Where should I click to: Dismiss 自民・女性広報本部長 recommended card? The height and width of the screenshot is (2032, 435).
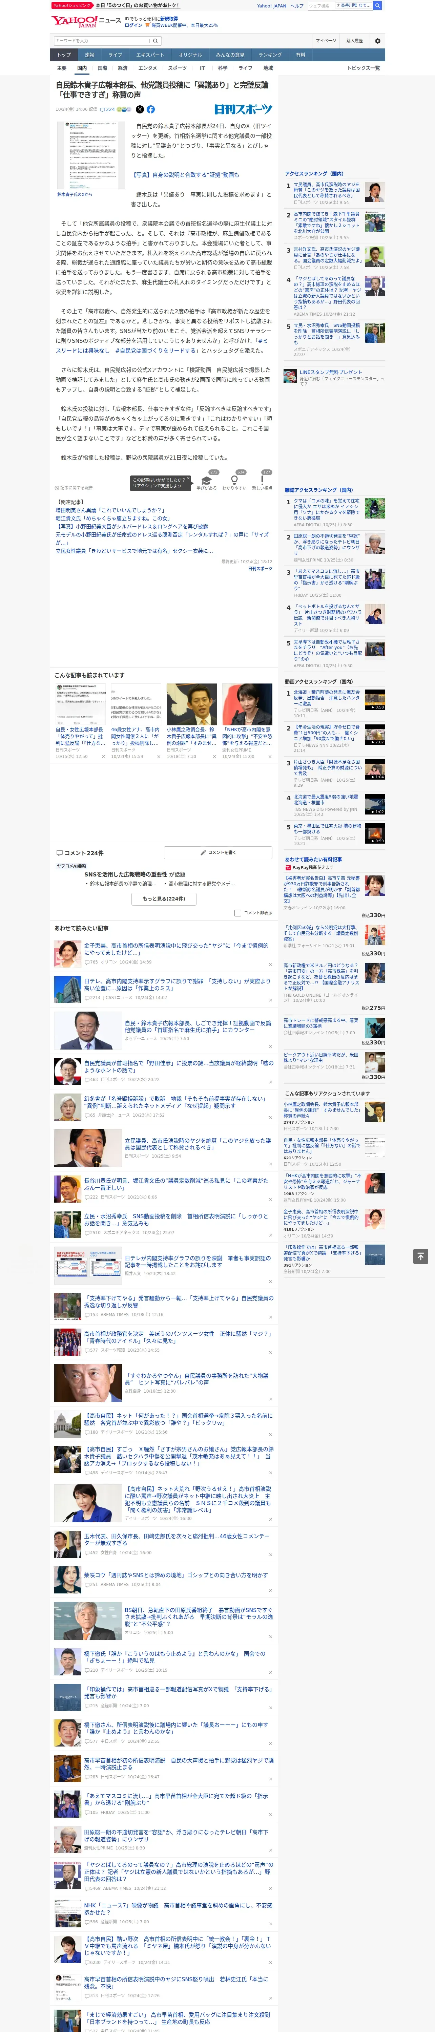(103, 757)
